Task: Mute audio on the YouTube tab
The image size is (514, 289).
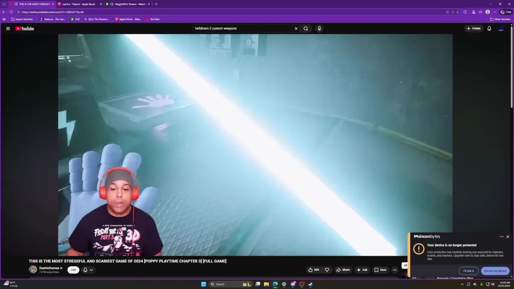Action: 16,4
